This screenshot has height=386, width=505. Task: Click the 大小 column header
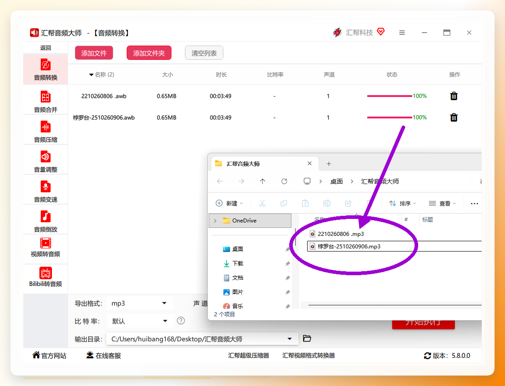point(167,75)
